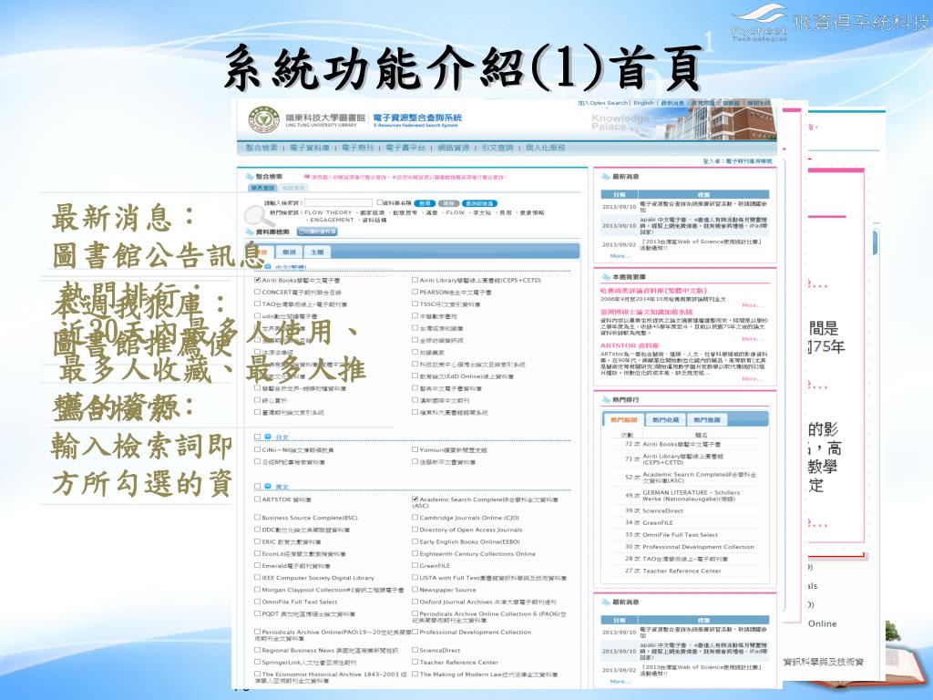Viewport: 933px width, 700px height.
Task: Check IEEE Computer Society Digital Library checkbox
Action: [x=257, y=577]
